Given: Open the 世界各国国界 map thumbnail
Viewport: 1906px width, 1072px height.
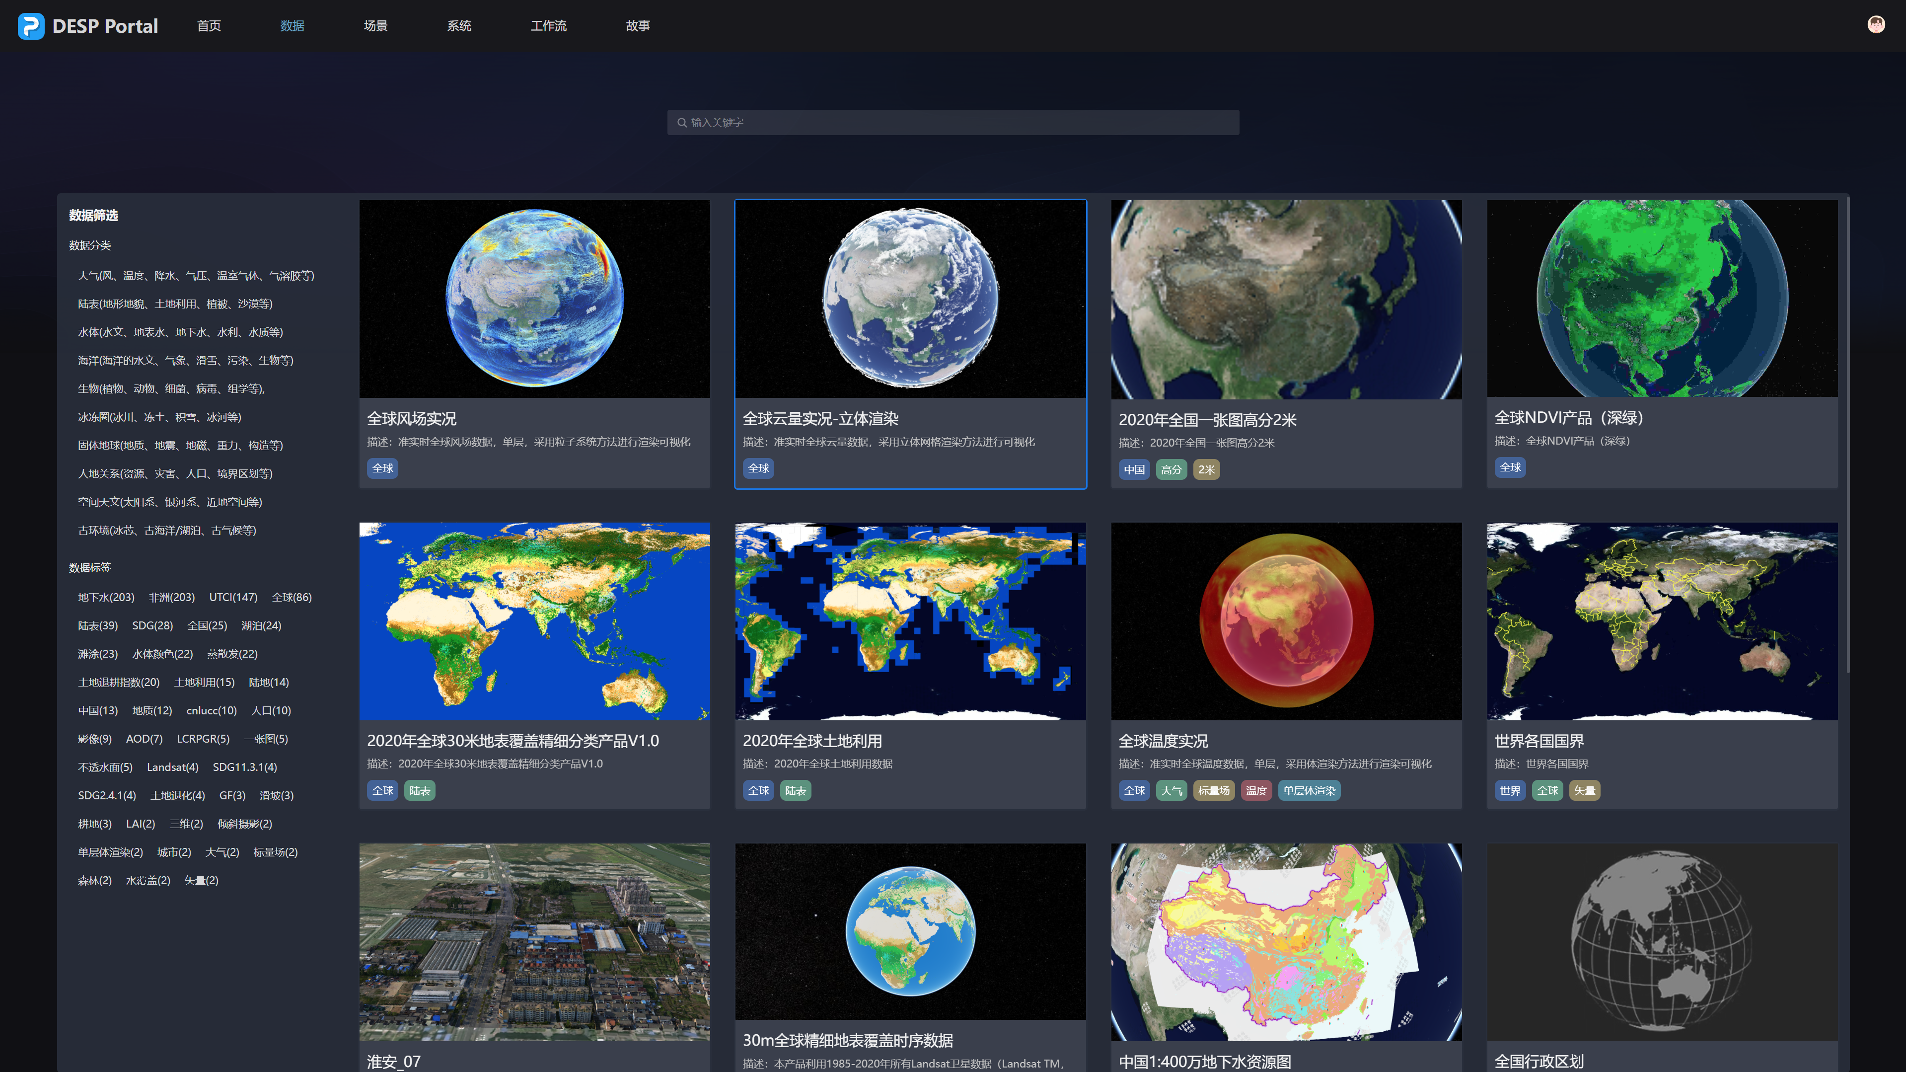Looking at the screenshot, I should point(1662,621).
